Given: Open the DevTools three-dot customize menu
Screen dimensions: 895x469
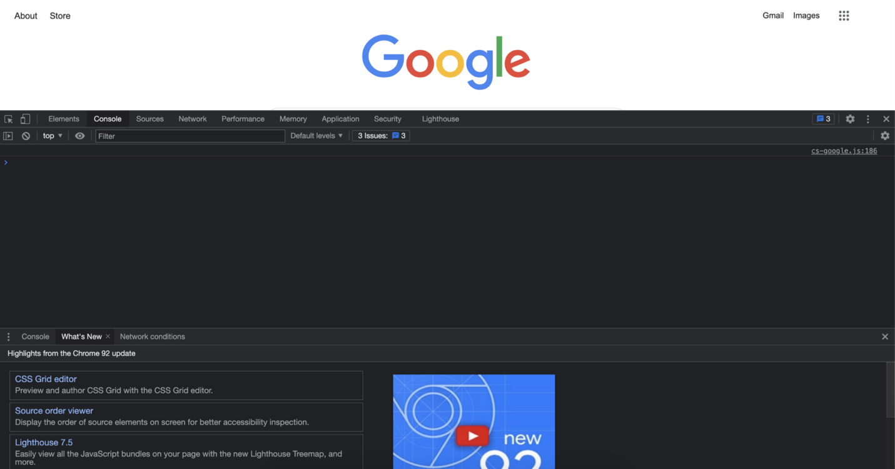Looking at the screenshot, I should click(867, 119).
